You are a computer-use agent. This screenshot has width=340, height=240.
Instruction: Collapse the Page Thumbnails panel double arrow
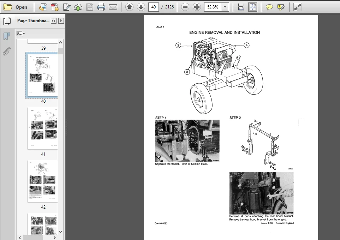[x=54, y=21]
